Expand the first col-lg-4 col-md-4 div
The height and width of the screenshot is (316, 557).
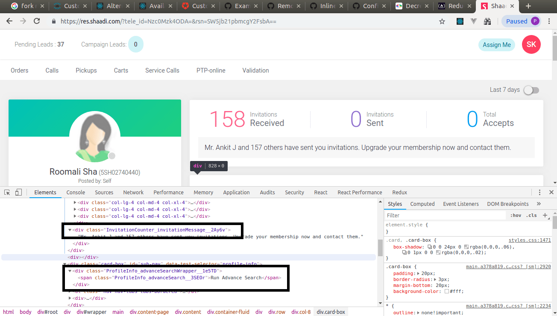click(x=75, y=202)
